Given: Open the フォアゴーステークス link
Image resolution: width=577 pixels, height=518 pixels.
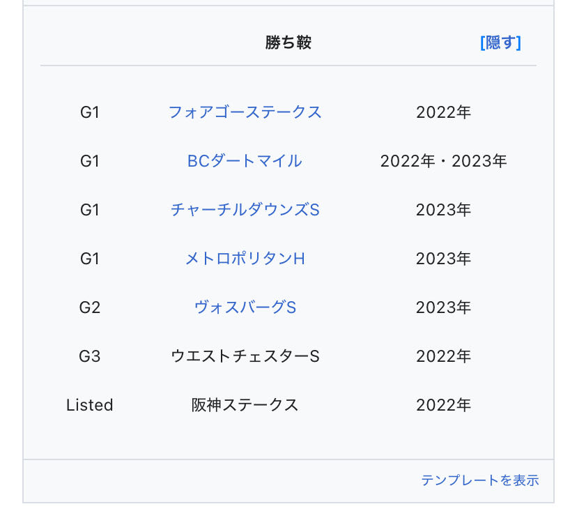Looking at the screenshot, I should (x=245, y=112).
